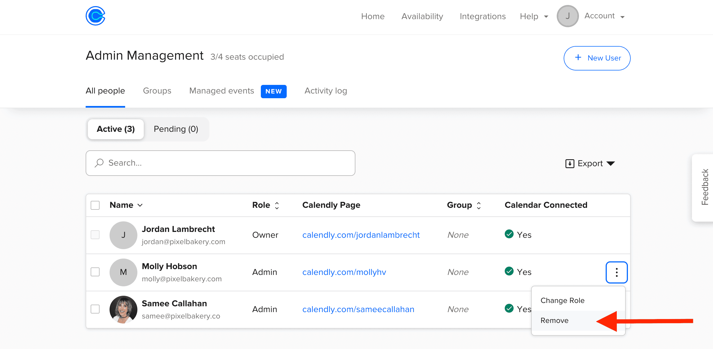
Task: Expand the Account dropdown arrow
Action: (622, 17)
